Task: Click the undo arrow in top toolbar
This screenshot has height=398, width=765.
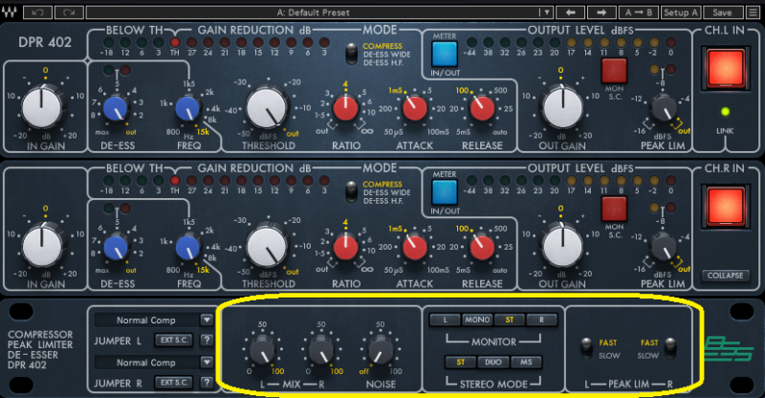Action: (38, 12)
